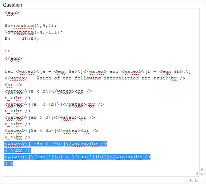Click the highlighted '-4a < -4b' line
Image resolution: width=206 pixels, height=184 pixels.
[56, 144]
